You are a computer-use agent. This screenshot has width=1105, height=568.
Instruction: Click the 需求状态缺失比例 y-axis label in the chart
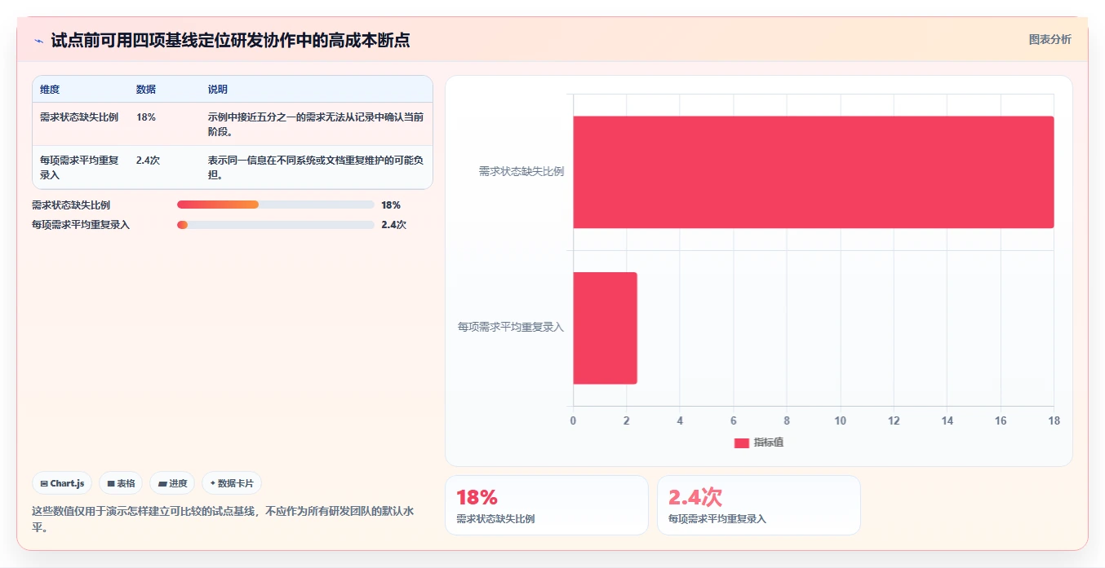(x=521, y=172)
